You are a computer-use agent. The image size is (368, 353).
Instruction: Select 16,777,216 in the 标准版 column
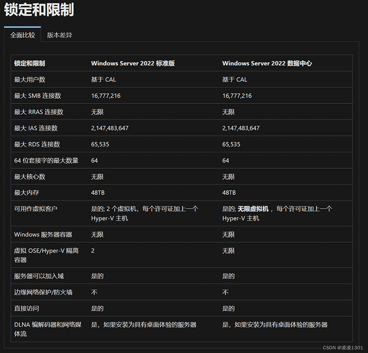(106, 96)
